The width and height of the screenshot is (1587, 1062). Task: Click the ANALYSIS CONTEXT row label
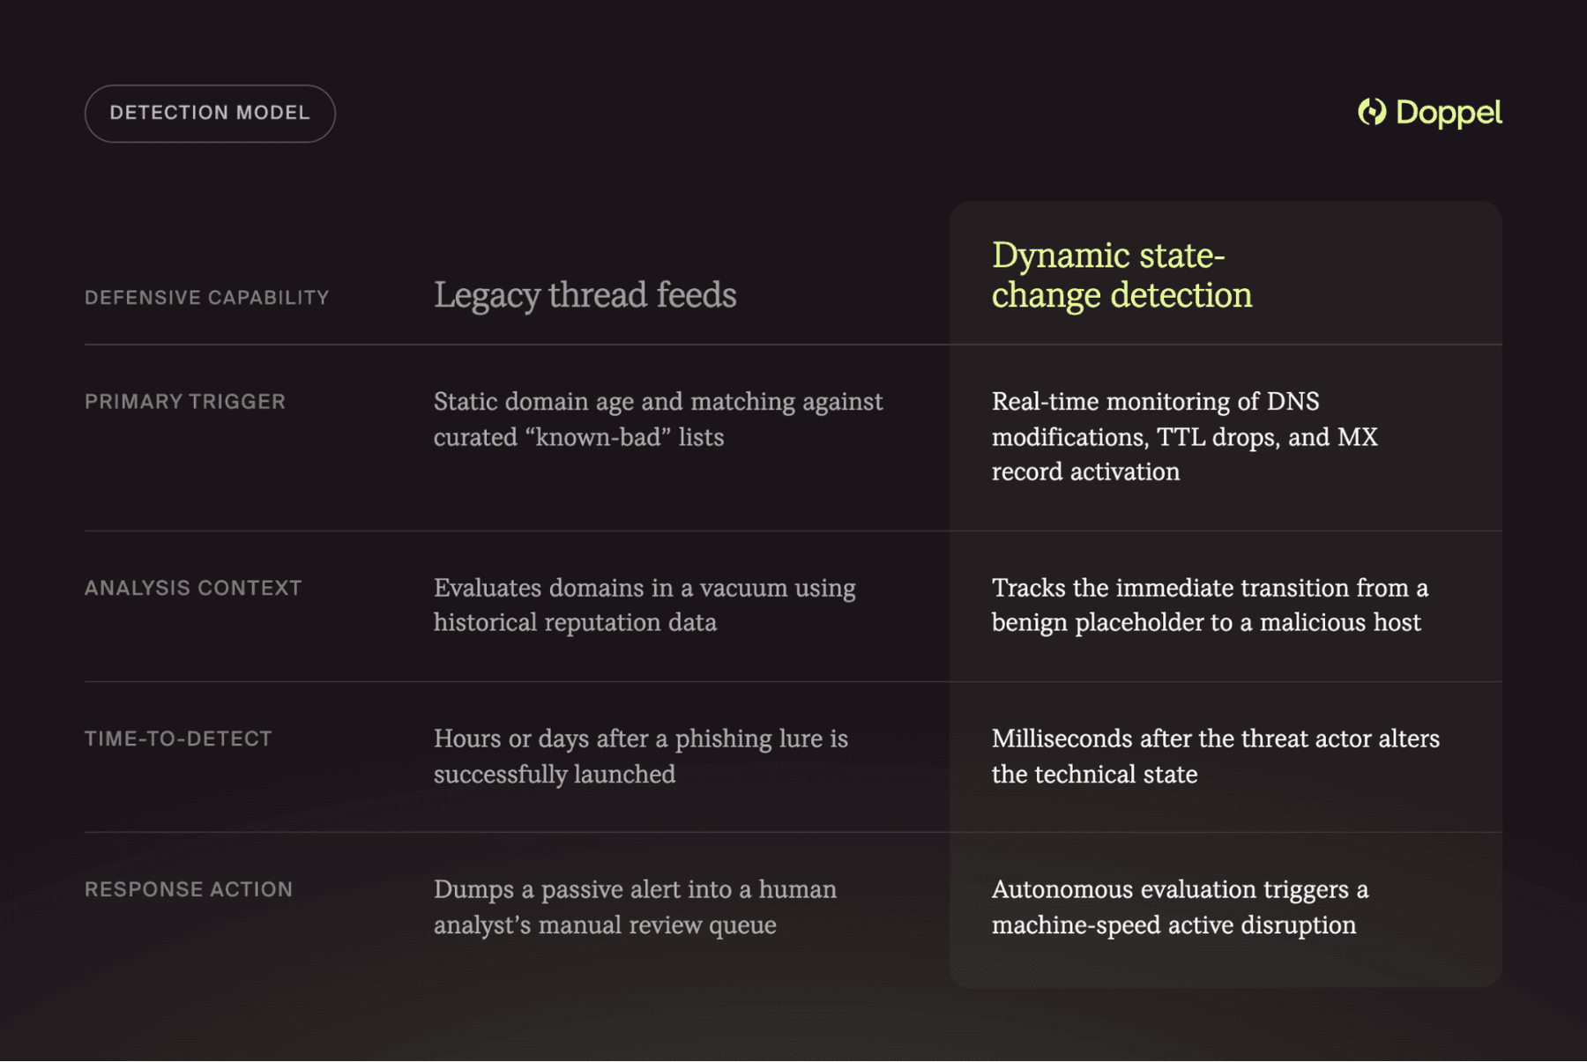point(193,588)
